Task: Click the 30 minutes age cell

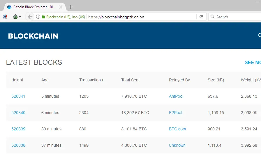Action: tap(52, 129)
